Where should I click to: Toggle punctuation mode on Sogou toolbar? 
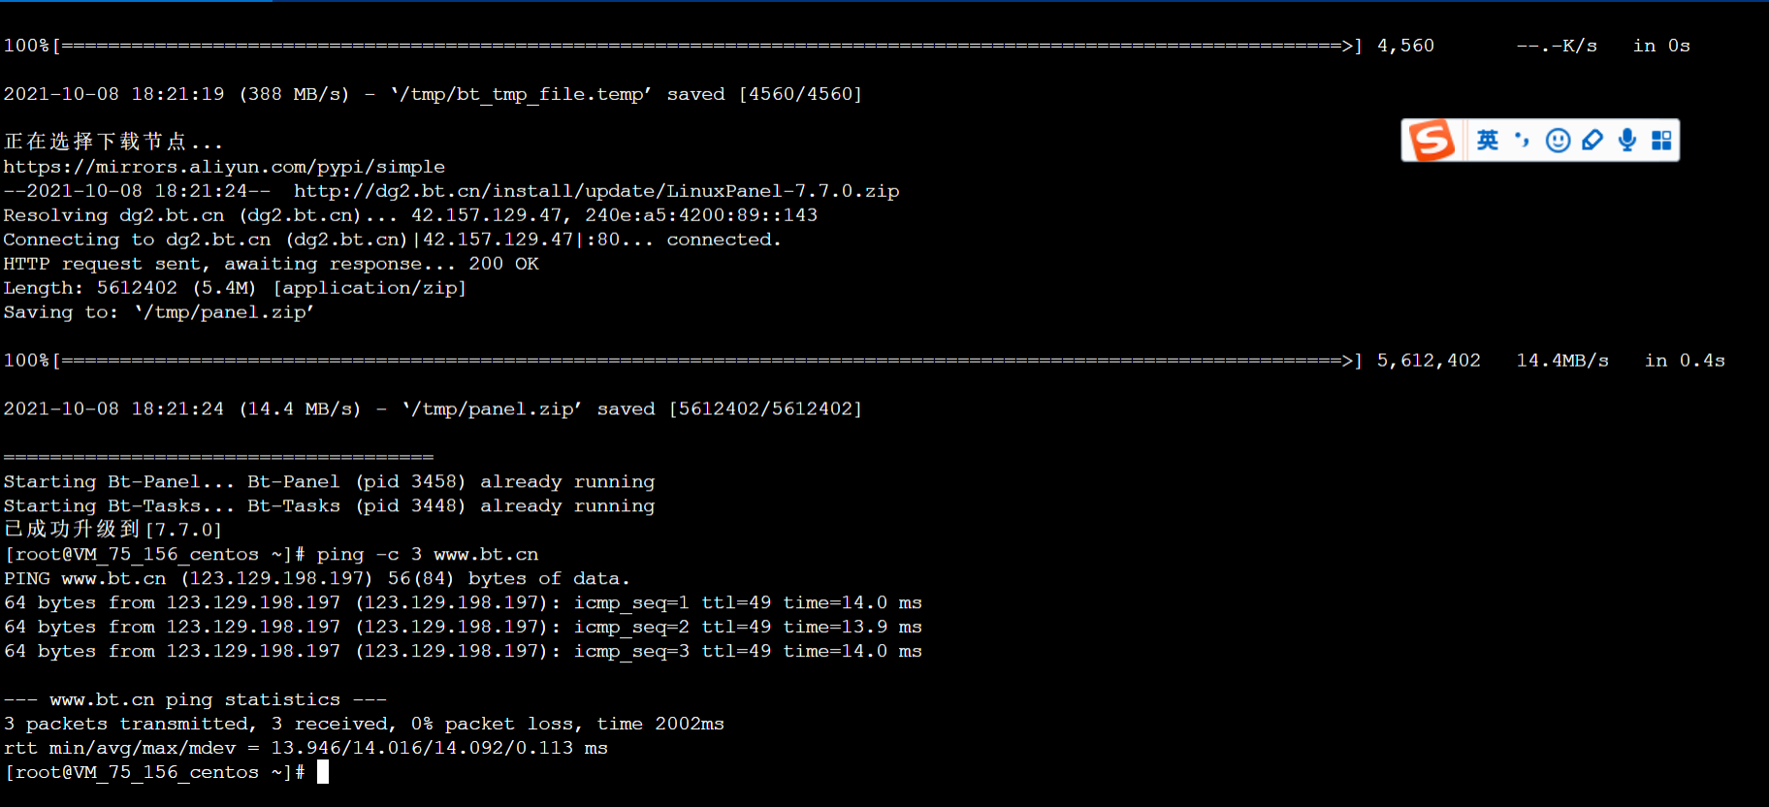click(1523, 141)
